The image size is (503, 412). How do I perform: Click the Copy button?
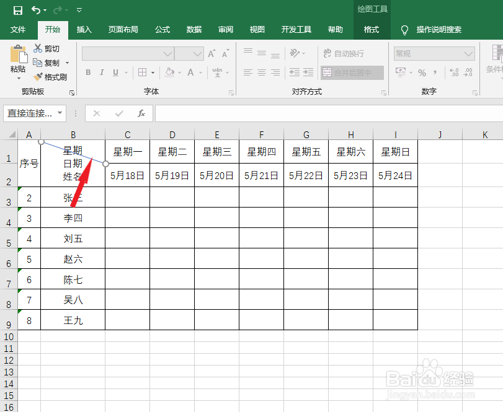coord(46,63)
